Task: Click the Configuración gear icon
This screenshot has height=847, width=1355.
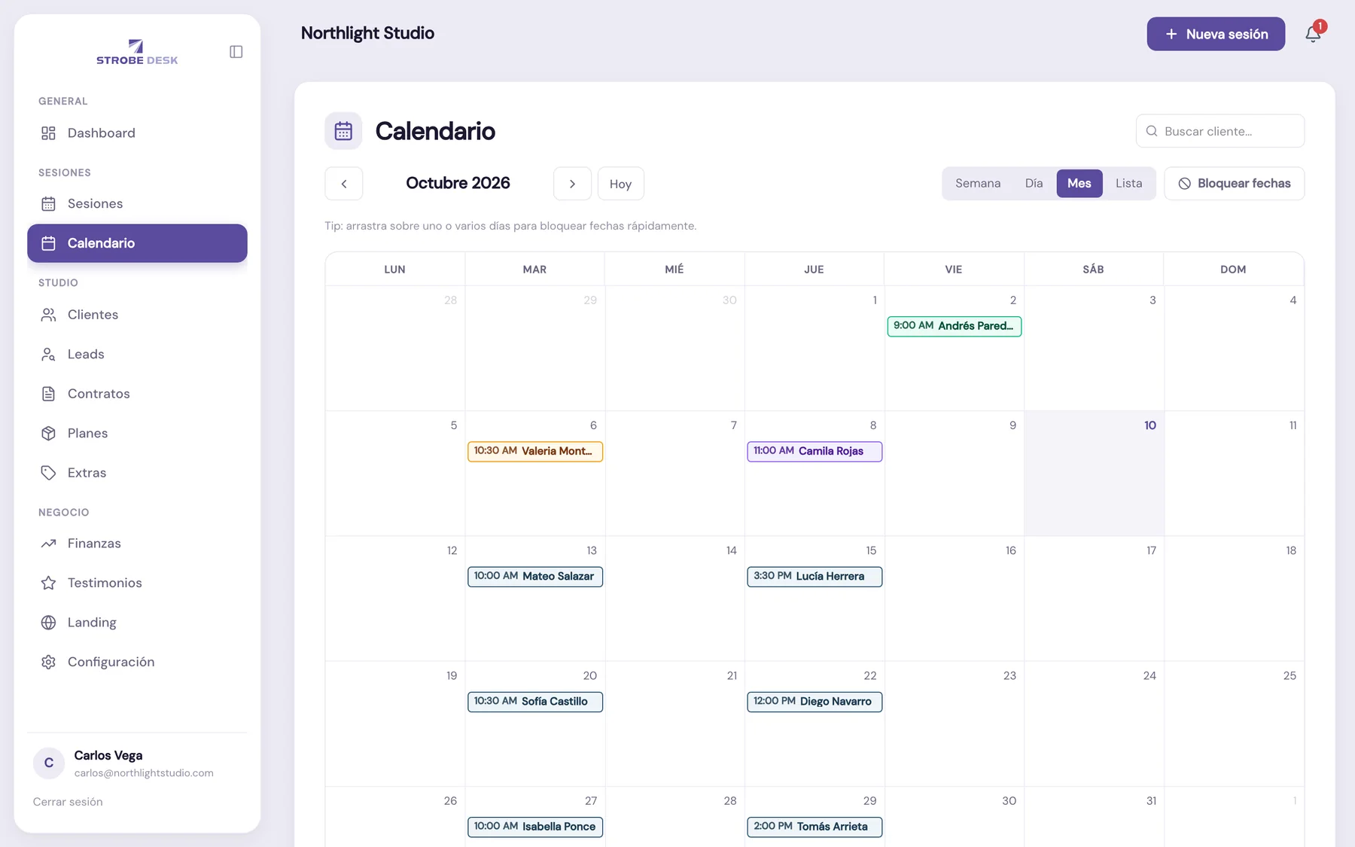Action: point(48,662)
